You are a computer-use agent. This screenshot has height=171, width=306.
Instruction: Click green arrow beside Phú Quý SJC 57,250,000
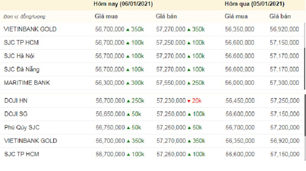[x=189, y=128]
